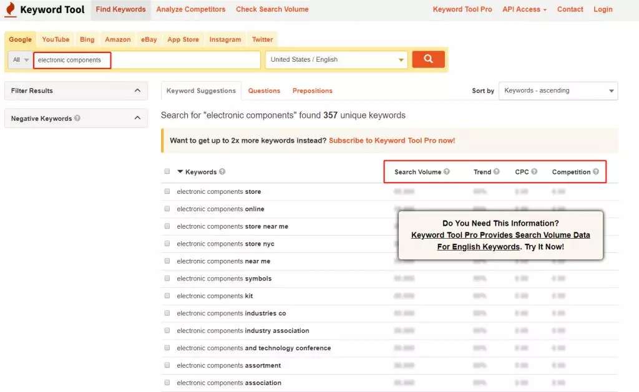Open the Login link
Viewport: 639px width, 392px height.
coord(603,9)
